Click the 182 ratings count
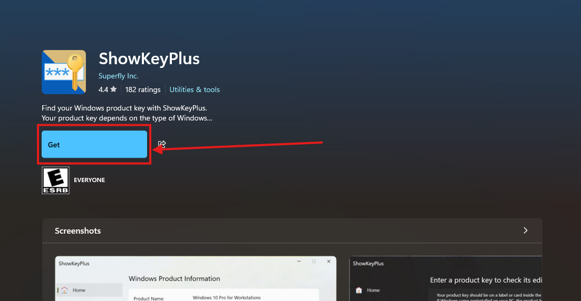Viewport: 581px width, 301px height. [143, 89]
